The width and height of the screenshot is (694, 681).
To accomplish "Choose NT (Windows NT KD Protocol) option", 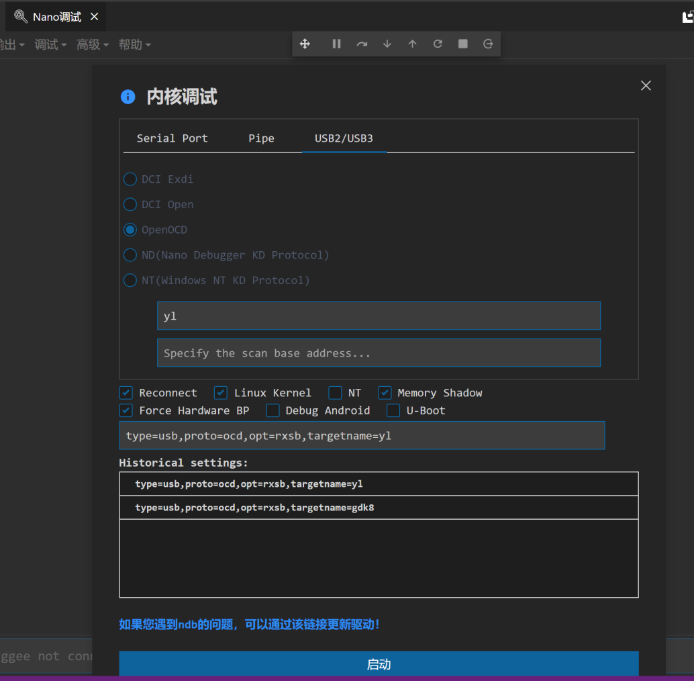I will pos(130,280).
